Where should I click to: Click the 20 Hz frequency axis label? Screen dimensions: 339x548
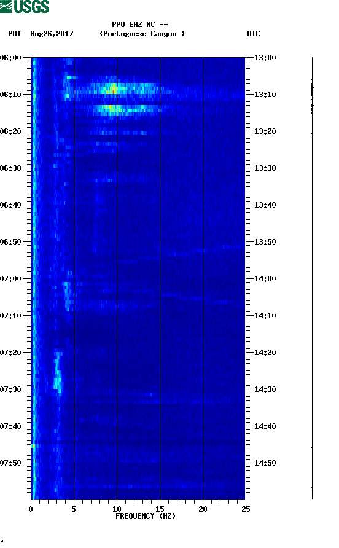coord(203,509)
